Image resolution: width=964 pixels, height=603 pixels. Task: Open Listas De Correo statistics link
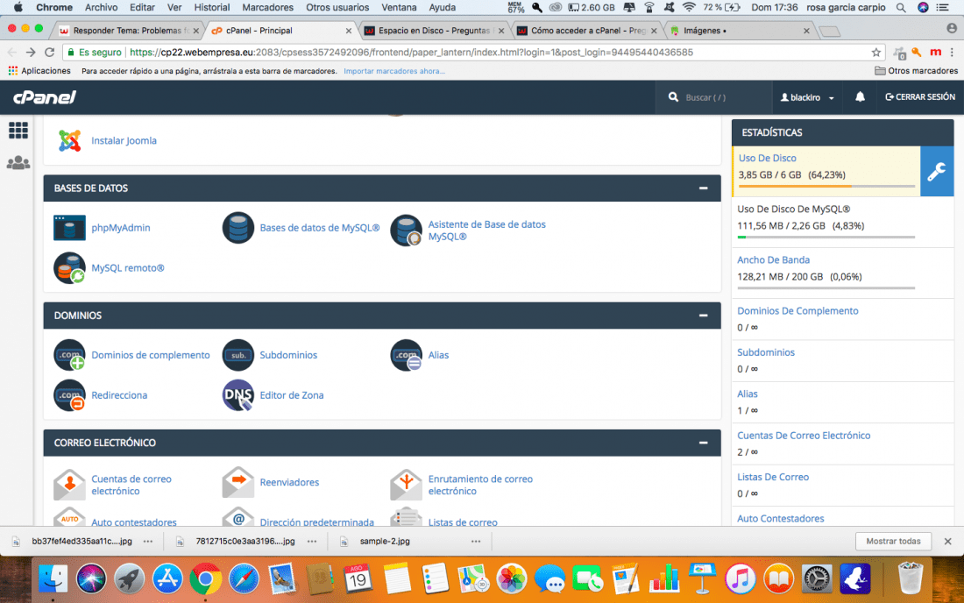(773, 477)
